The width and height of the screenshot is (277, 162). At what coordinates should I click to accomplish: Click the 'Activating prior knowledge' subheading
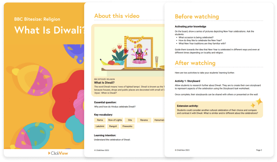[191, 27]
